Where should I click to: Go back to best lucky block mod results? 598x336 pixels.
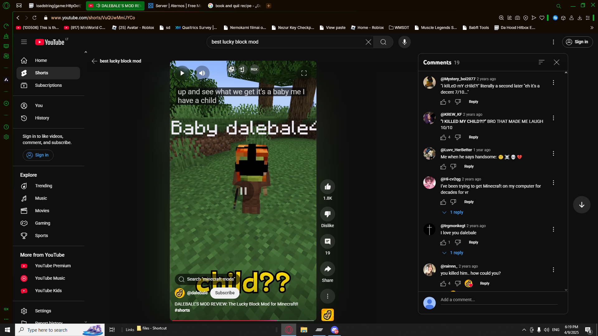tap(94, 61)
